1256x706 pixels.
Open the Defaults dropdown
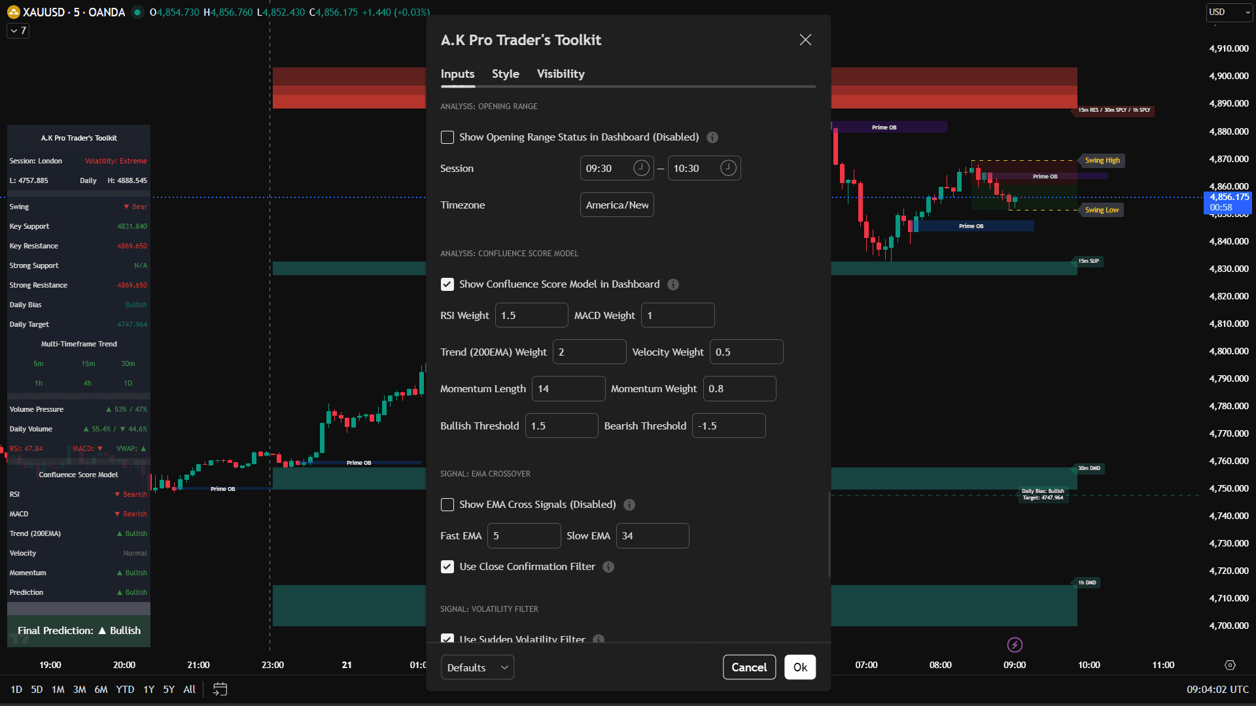click(477, 667)
